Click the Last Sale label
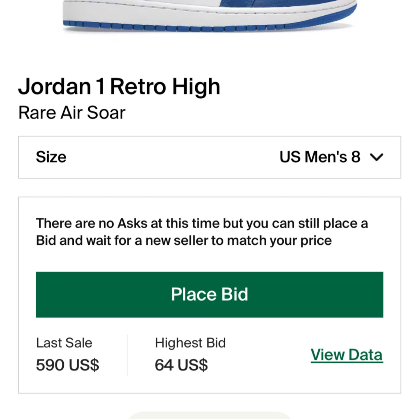 coord(64,343)
